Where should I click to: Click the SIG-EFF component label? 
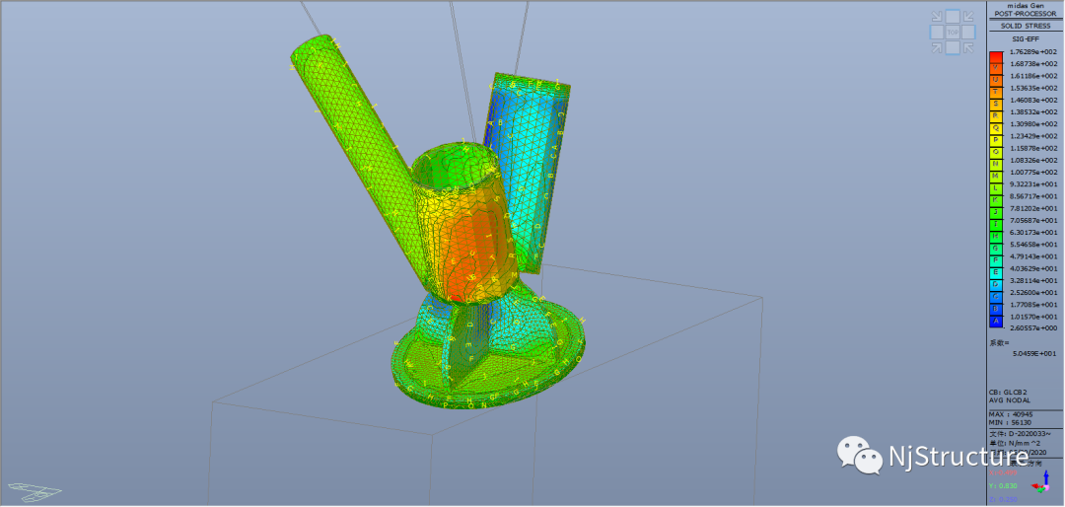coord(1025,39)
